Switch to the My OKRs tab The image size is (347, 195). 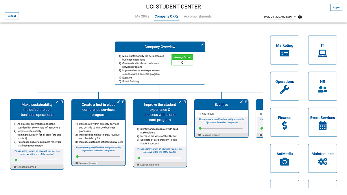click(142, 16)
